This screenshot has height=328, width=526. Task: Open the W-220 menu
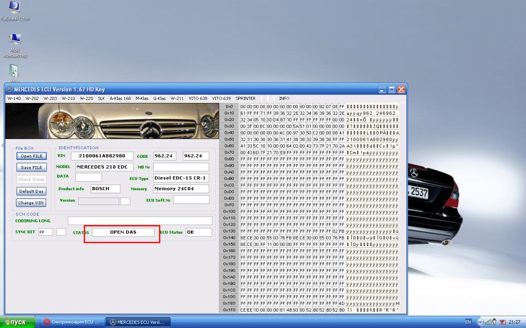[86, 98]
